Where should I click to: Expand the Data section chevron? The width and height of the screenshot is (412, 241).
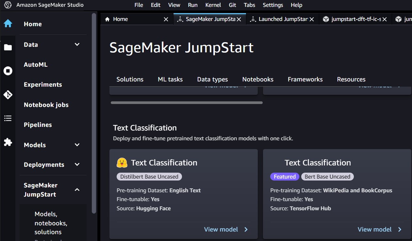click(77, 44)
